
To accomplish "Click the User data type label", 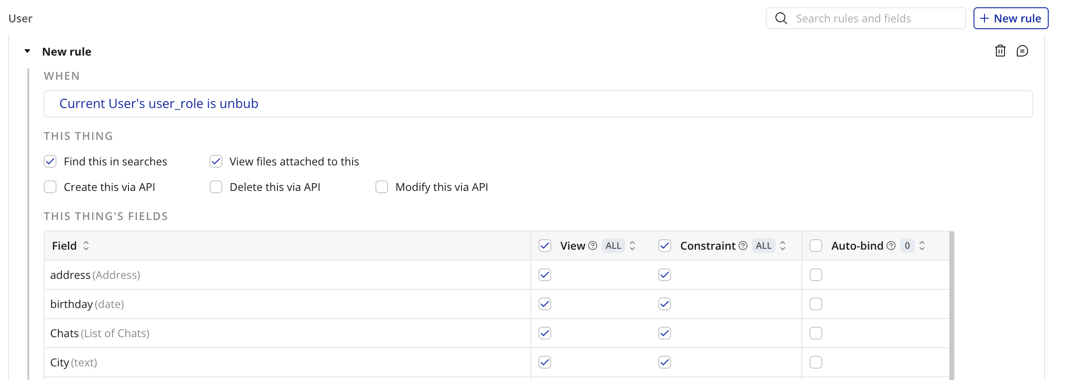I will tap(20, 19).
